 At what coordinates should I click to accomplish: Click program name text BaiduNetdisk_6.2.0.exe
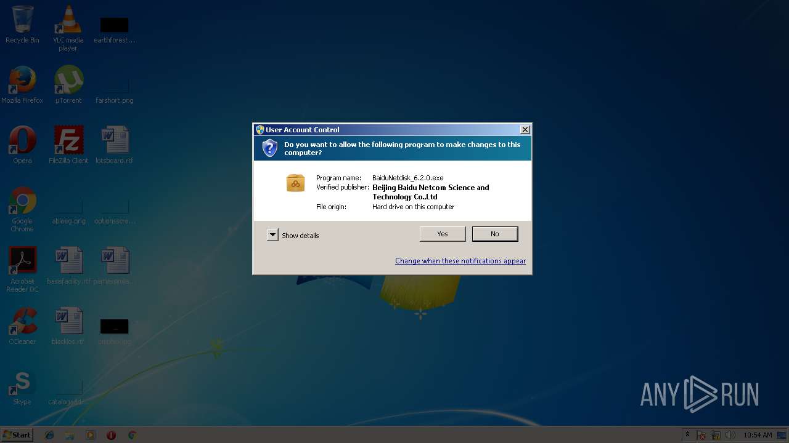click(408, 178)
